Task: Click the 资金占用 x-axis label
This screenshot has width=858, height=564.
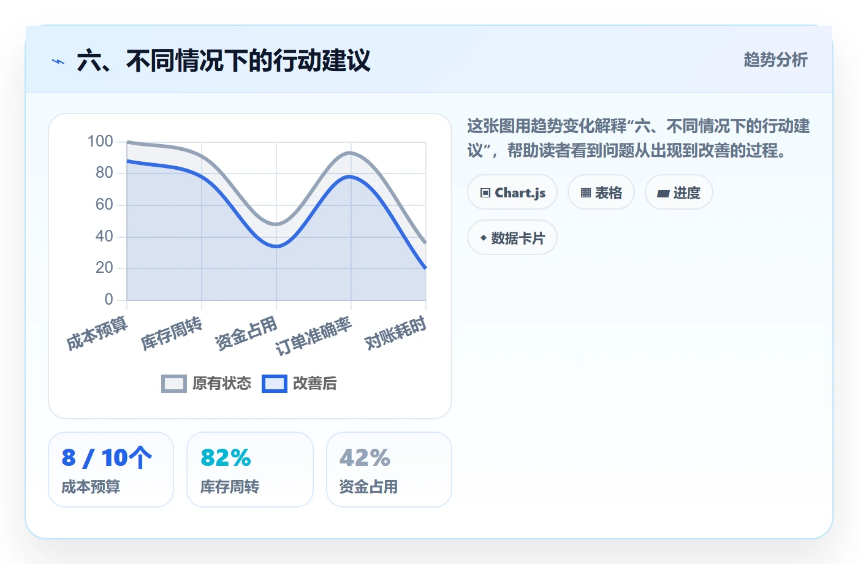Action: tap(246, 333)
